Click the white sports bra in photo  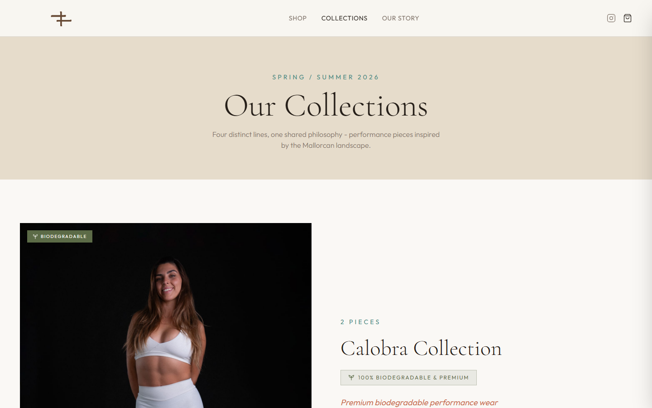[164, 347]
